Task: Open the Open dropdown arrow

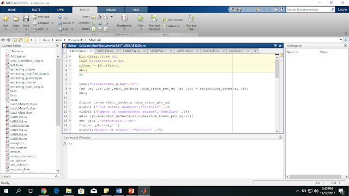Action: pyautogui.click(x=16, y=29)
